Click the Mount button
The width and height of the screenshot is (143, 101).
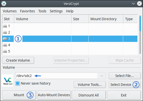[x=19, y=95]
